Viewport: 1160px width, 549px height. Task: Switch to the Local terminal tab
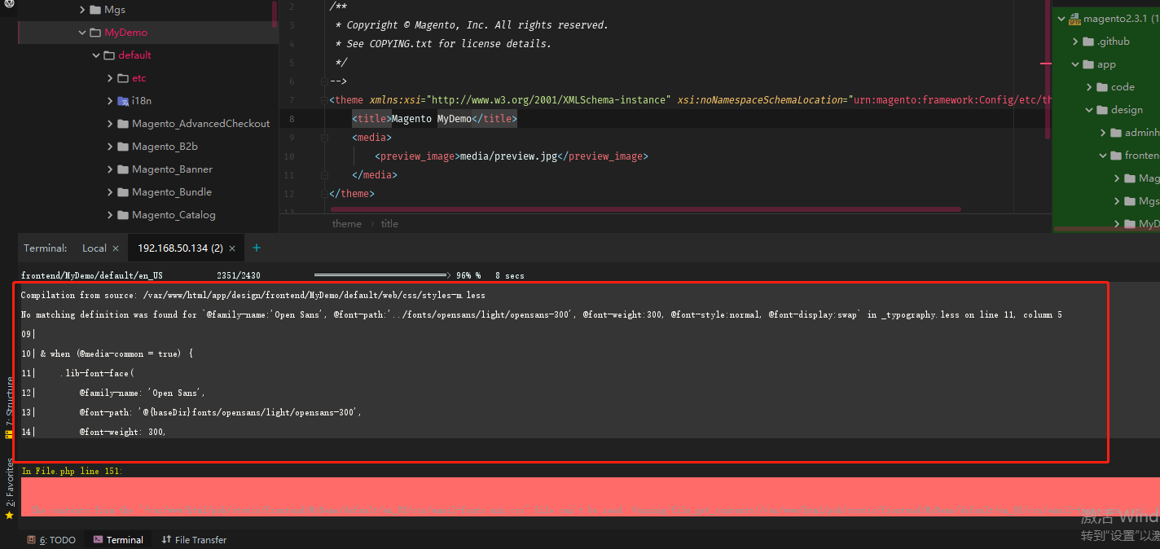coord(94,248)
